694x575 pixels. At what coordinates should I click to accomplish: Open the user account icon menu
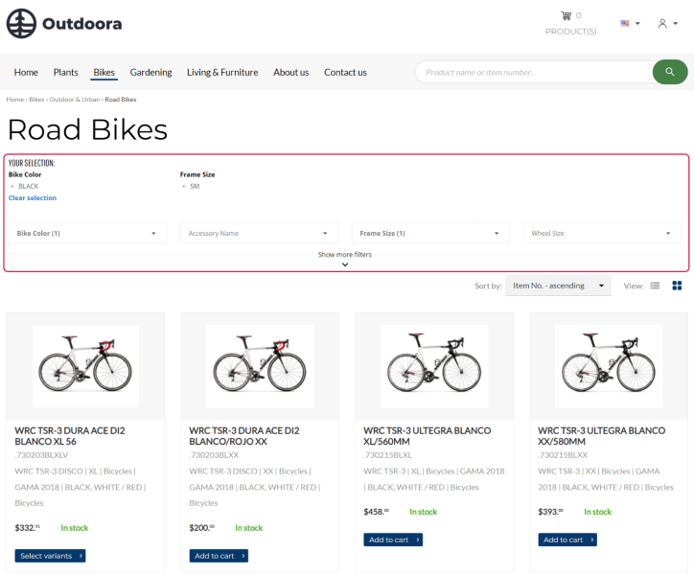click(662, 23)
